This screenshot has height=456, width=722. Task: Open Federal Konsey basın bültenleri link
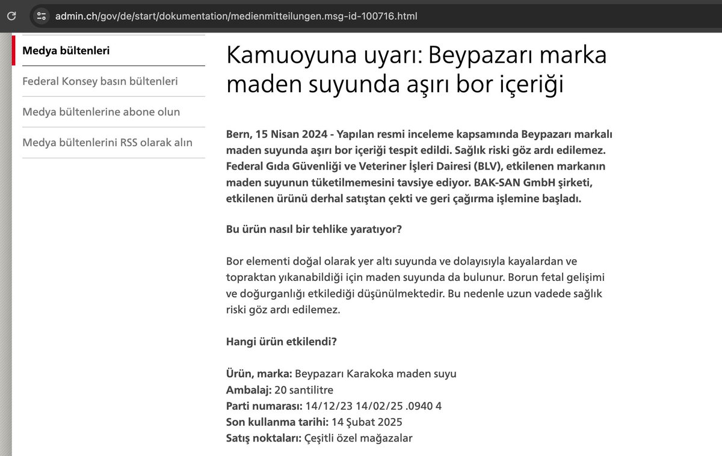[x=100, y=81]
